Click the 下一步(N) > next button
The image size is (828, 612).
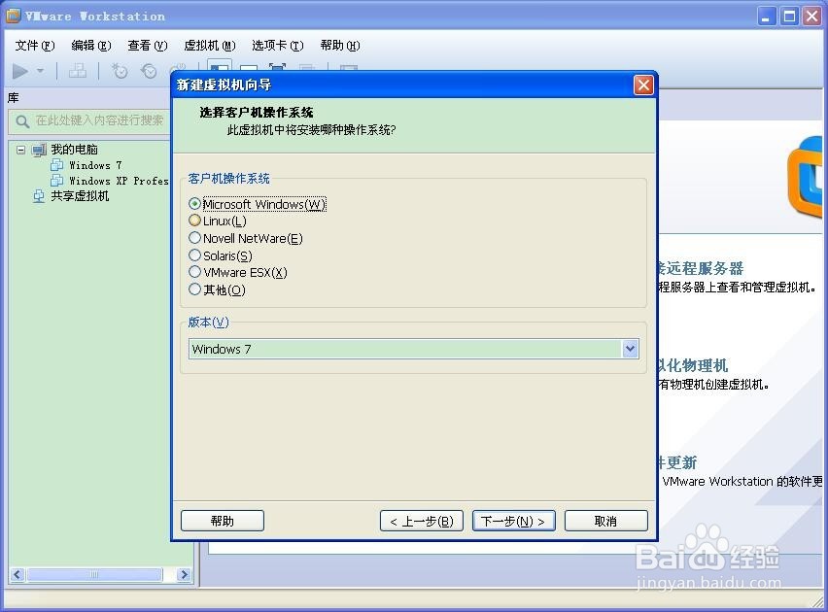point(513,522)
